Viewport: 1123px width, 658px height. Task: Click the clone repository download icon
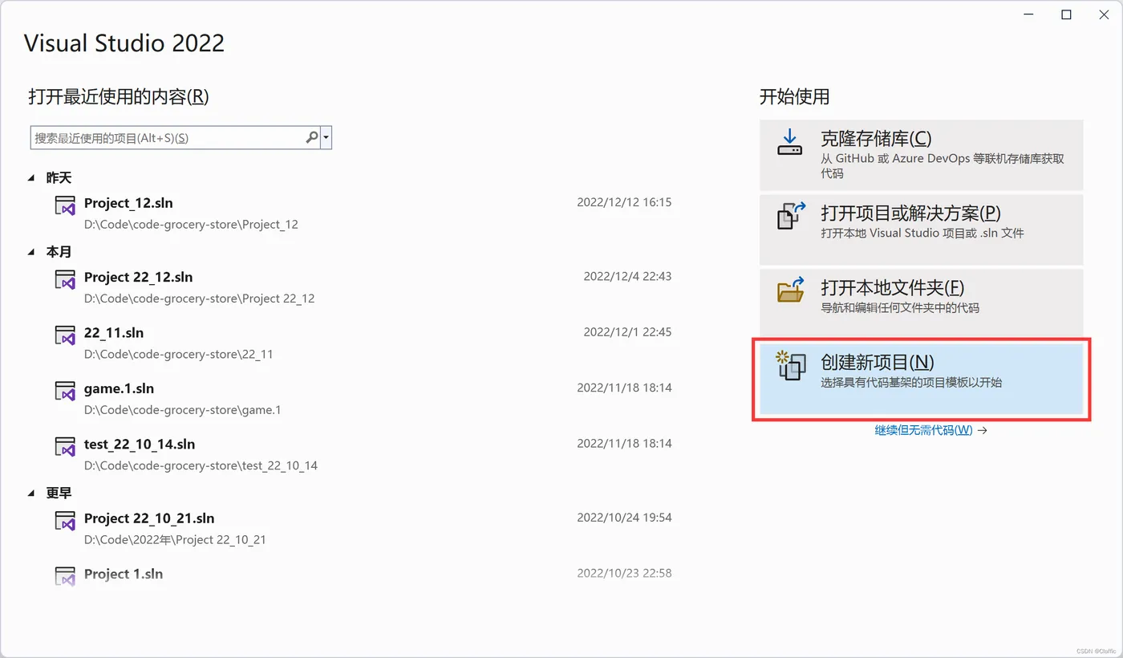(790, 143)
